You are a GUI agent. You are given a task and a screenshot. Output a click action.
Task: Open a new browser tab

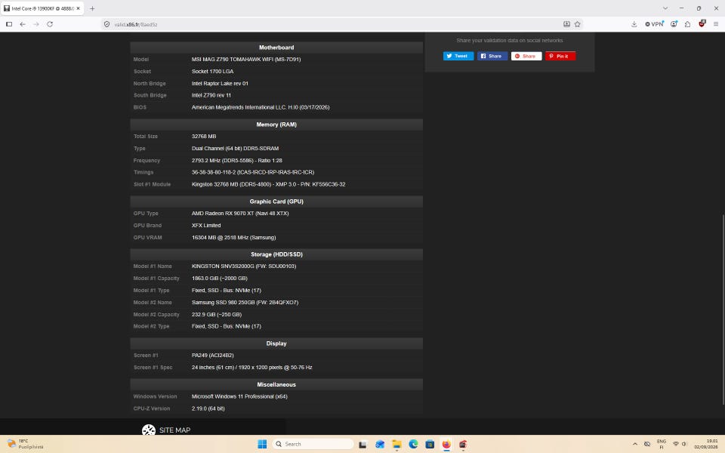coord(92,8)
